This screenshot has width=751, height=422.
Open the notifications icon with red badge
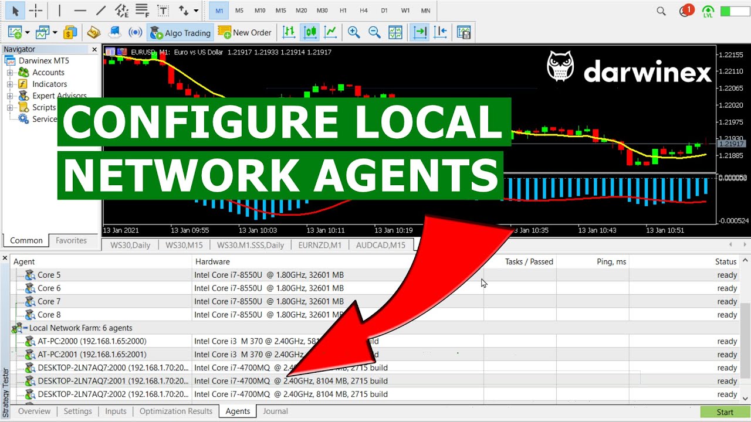[x=686, y=11]
